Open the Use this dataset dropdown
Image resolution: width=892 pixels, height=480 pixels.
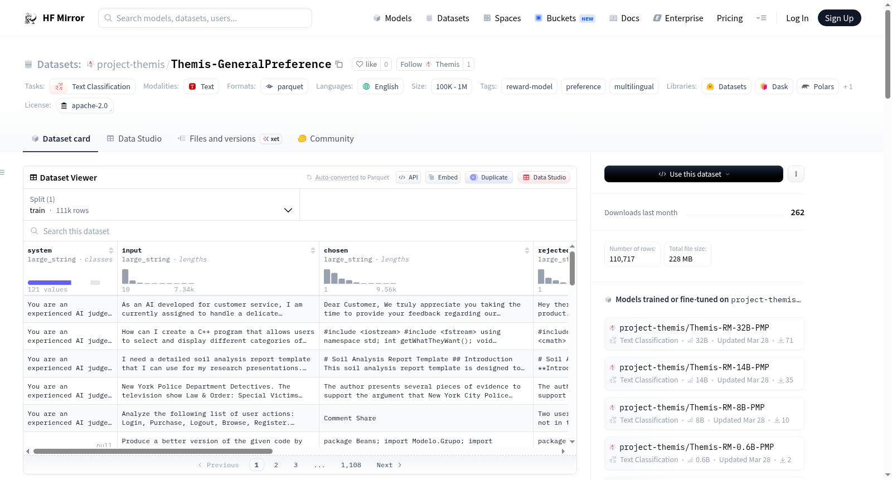[x=694, y=174]
